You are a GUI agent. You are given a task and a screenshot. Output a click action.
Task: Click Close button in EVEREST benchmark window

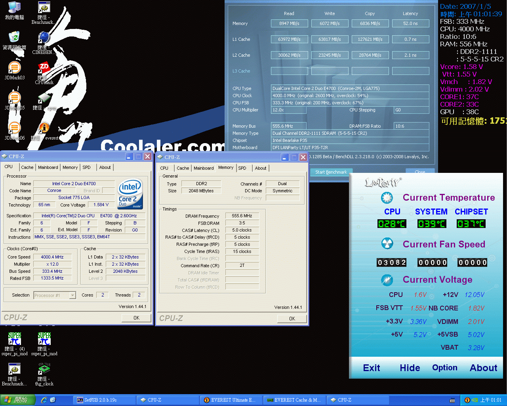click(x=420, y=172)
